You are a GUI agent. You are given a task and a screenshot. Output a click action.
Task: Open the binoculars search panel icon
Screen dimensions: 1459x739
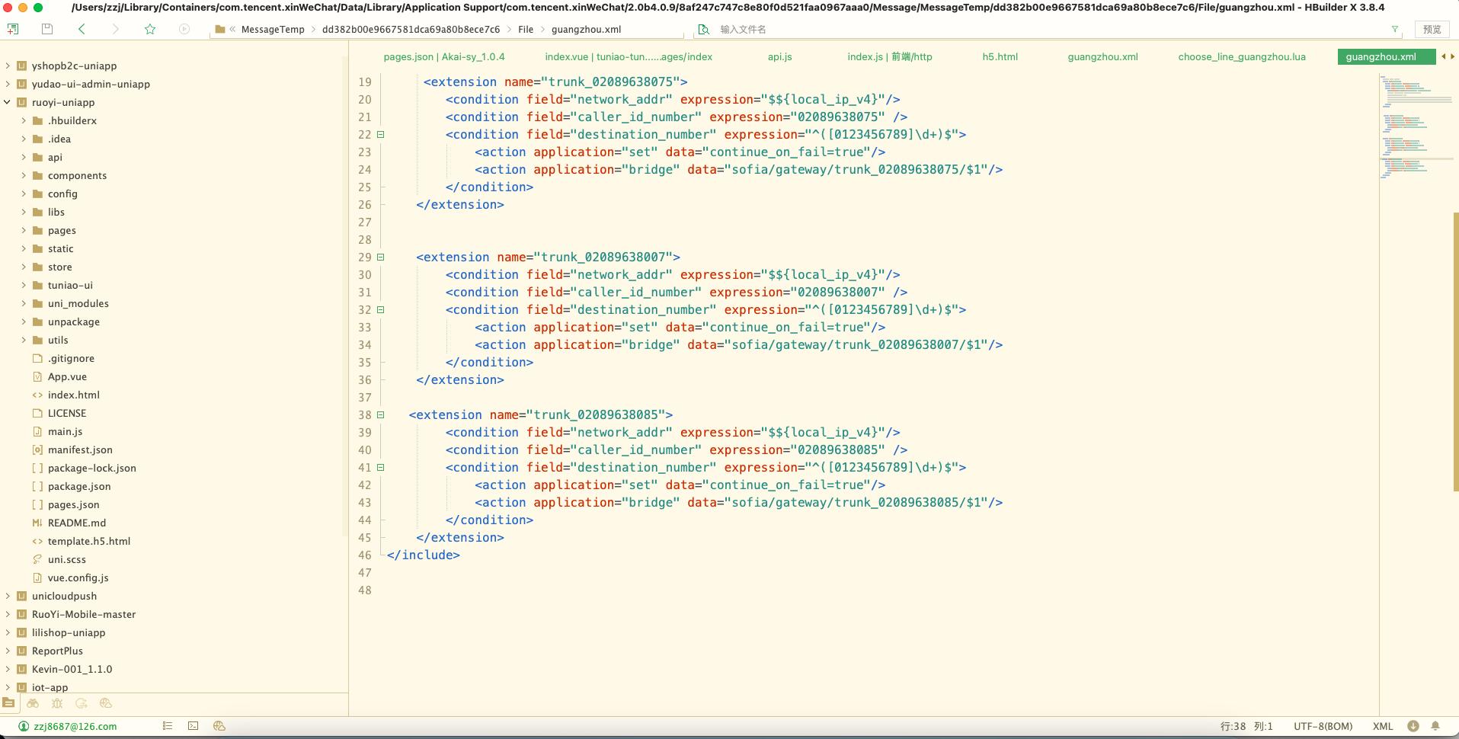pyautogui.click(x=33, y=703)
